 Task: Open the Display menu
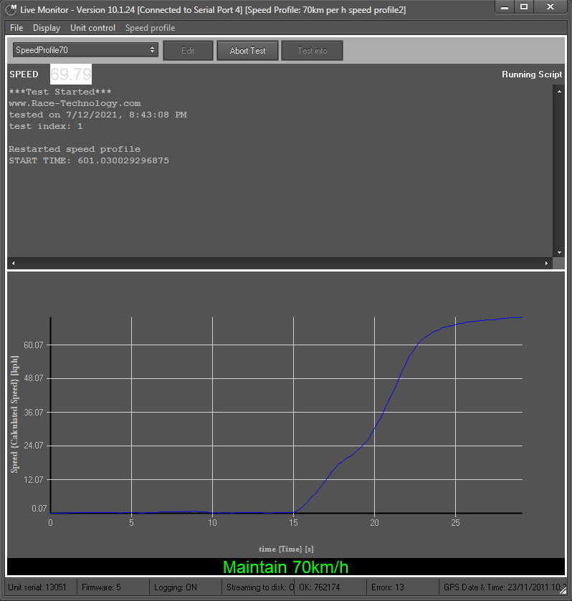(x=47, y=28)
